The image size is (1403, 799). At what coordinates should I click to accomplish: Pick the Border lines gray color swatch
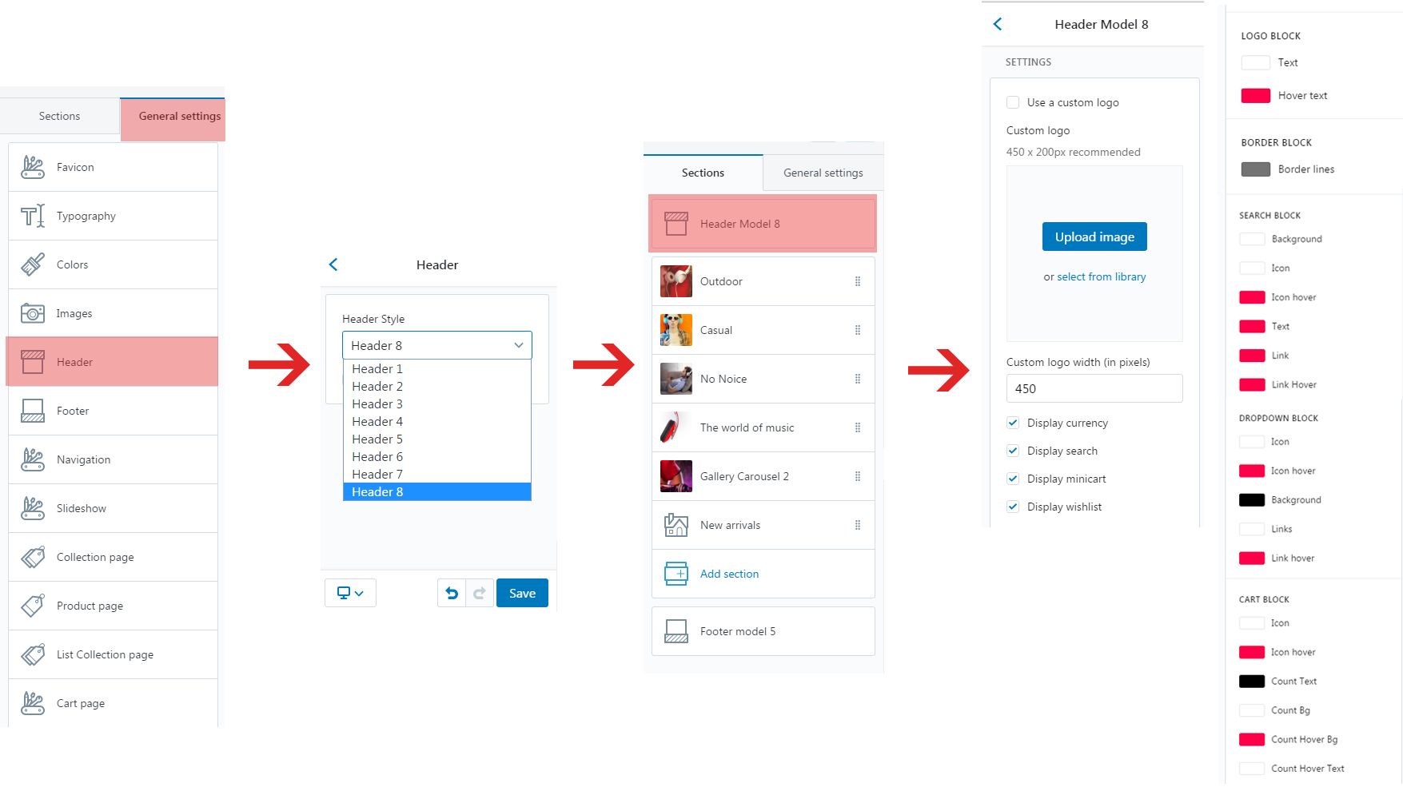pyautogui.click(x=1255, y=169)
